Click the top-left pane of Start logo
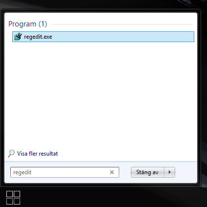Image resolution: width=207 pixels, height=207 pixels. 9,194
